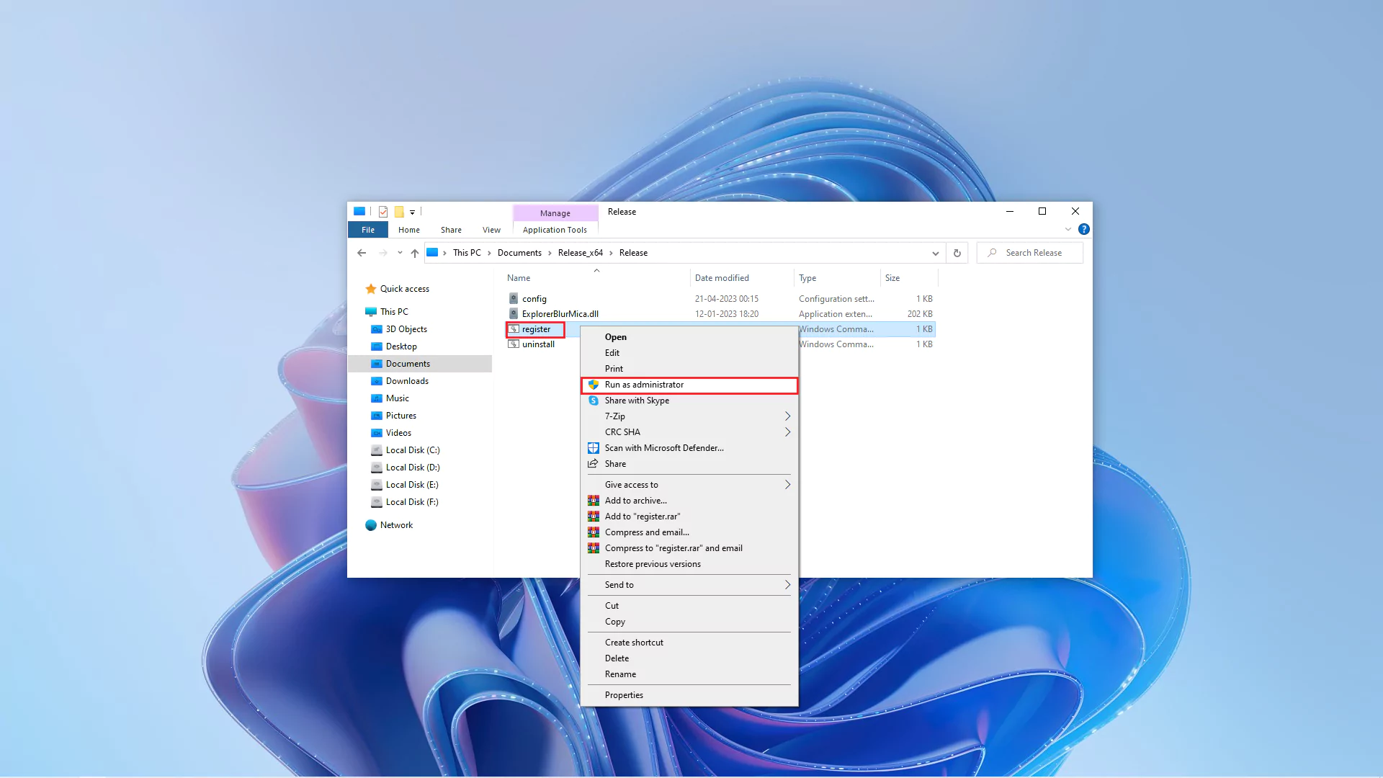The width and height of the screenshot is (1383, 778).
Task: Click the WinRAR icon beside Add to archive
Action: (594, 501)
